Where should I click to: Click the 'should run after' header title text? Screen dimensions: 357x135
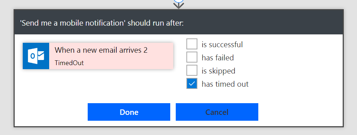pyautogui.click(x=102, y=23)
